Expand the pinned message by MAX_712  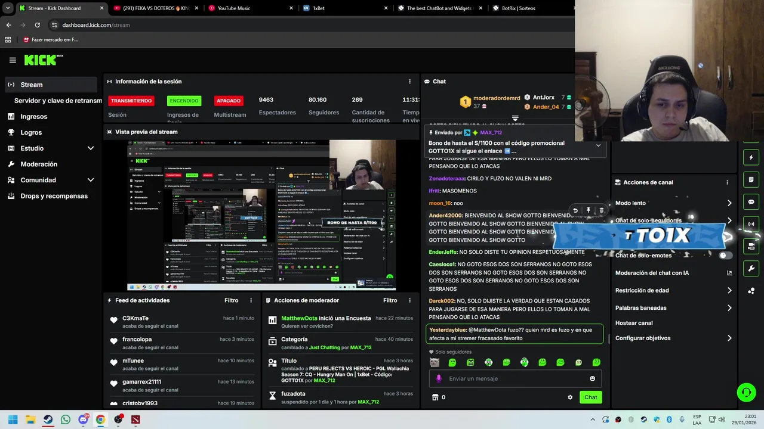598,145
